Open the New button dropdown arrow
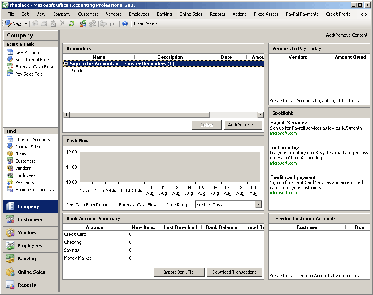Viewport: 373px width, 295px height. [x=26, y=23]
